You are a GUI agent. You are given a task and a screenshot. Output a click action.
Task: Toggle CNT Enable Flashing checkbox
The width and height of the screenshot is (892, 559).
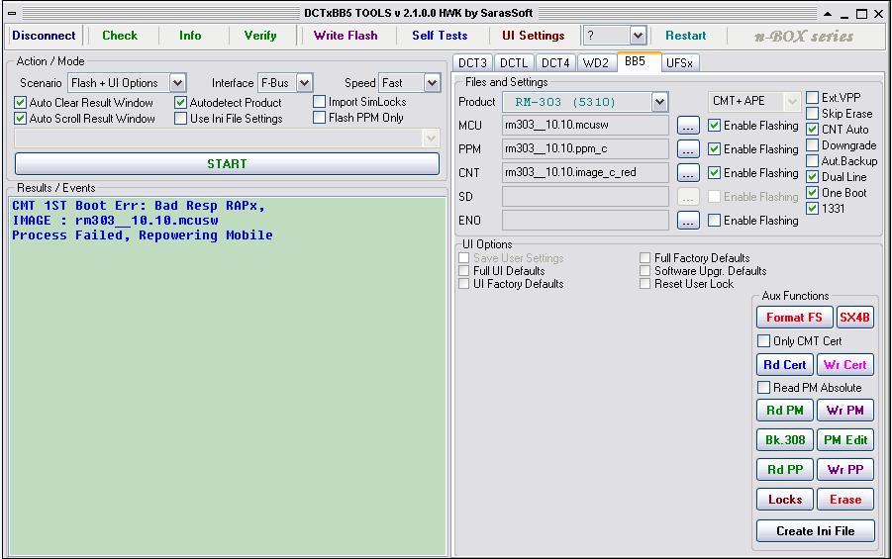[714, 173]
